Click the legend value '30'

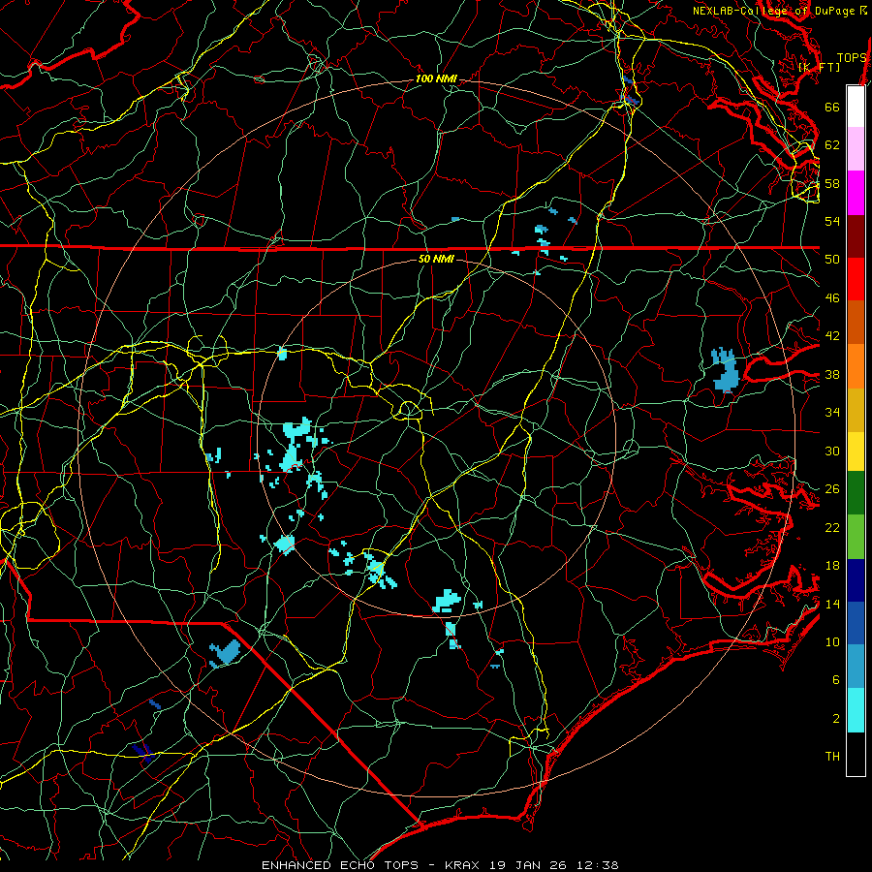coord(832,451)
